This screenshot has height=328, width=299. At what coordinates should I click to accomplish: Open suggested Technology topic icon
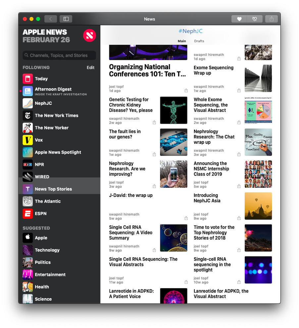coord(28,250)
